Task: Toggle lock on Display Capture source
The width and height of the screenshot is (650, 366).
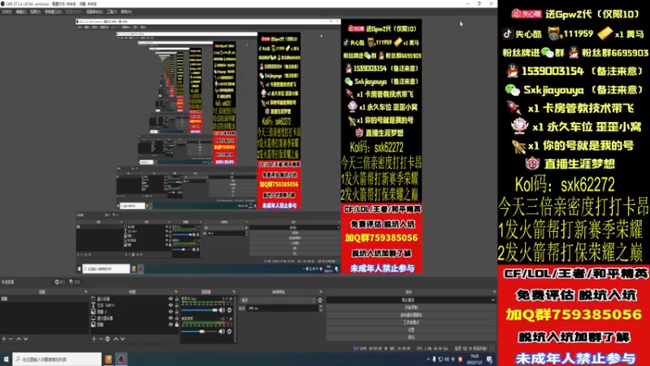Action: click(x=176, y=318)
